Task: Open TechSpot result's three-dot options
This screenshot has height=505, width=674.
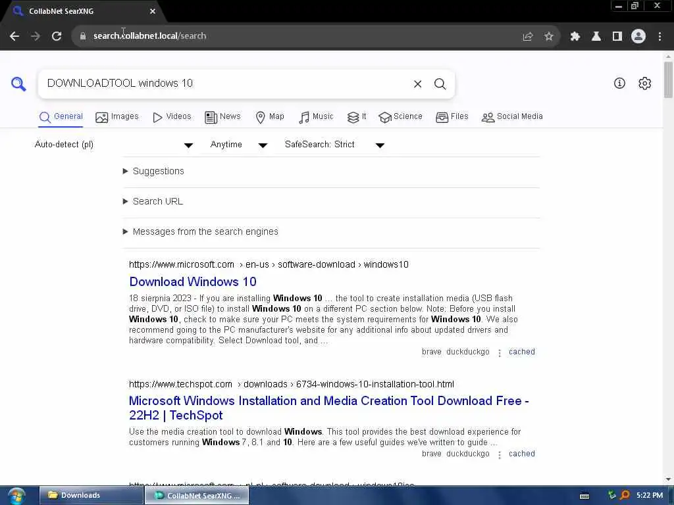Action: click(499, 455)
